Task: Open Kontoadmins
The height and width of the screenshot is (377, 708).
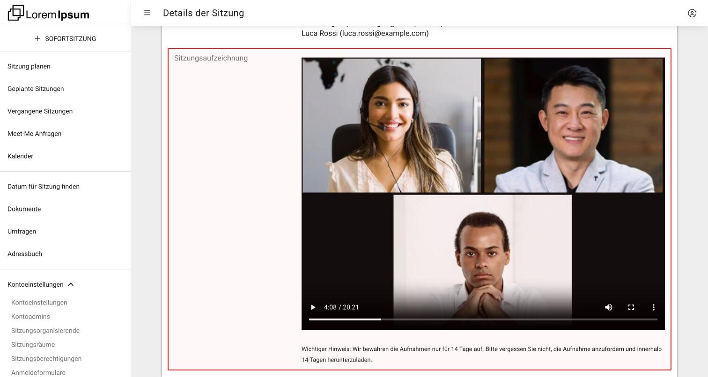Action: pyautogui.click(x=30, y=317)
